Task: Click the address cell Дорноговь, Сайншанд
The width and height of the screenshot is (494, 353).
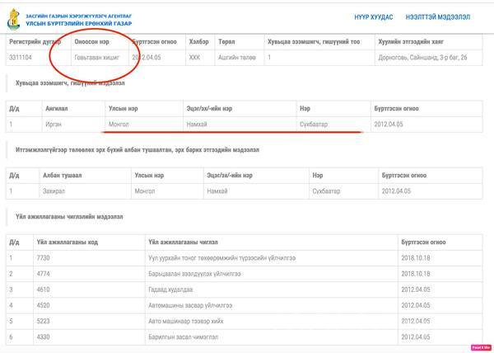Action: coord(420,58)
